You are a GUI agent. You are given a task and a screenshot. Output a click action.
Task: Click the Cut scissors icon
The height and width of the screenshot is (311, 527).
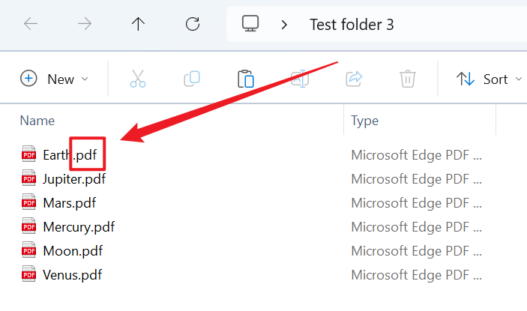(138, 79)
